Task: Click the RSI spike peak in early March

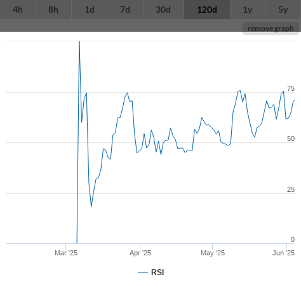Action: pyautogui.click(x=79, y=42)
